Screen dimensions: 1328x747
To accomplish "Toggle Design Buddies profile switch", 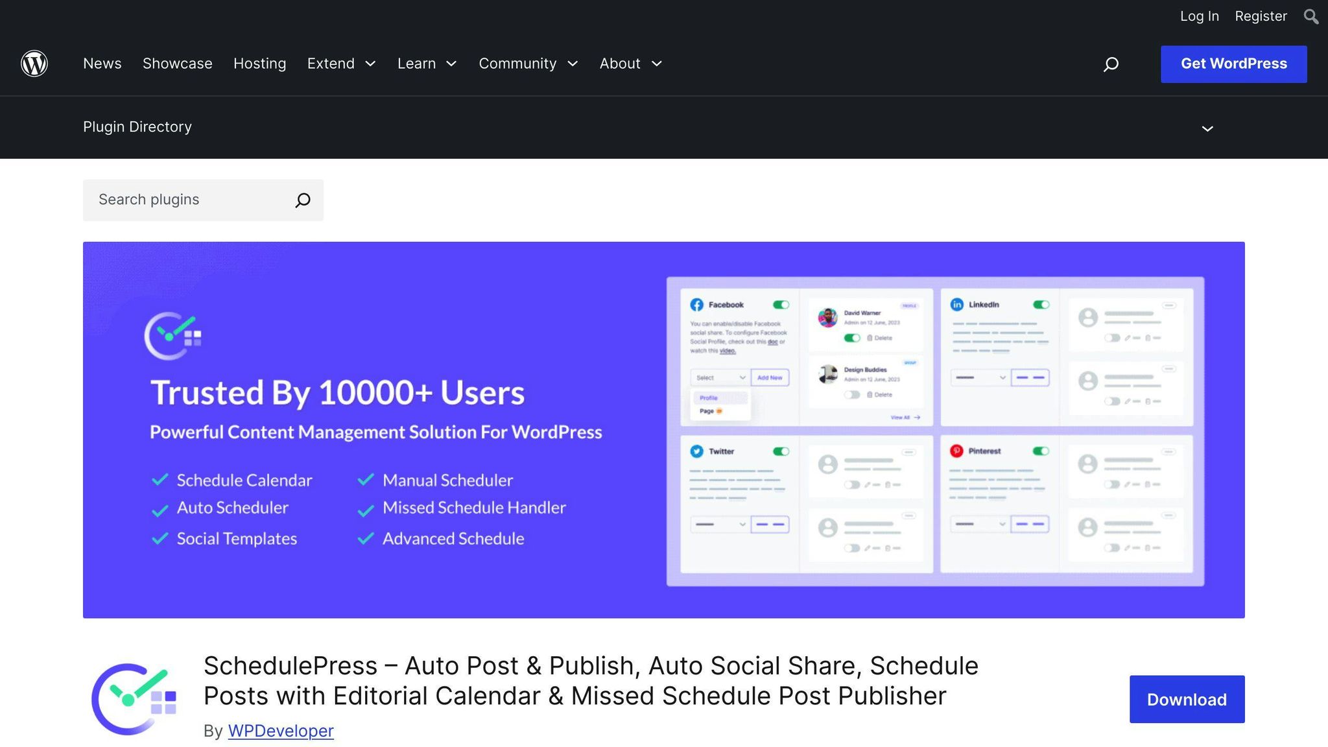I will 852,395.
